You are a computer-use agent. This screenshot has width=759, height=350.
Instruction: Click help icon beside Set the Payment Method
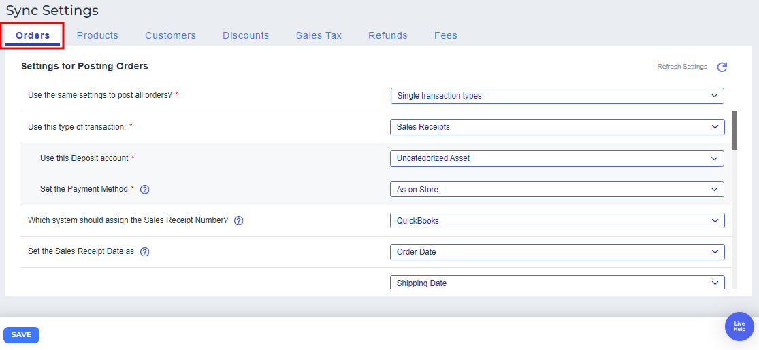click(x=144, y=190)
